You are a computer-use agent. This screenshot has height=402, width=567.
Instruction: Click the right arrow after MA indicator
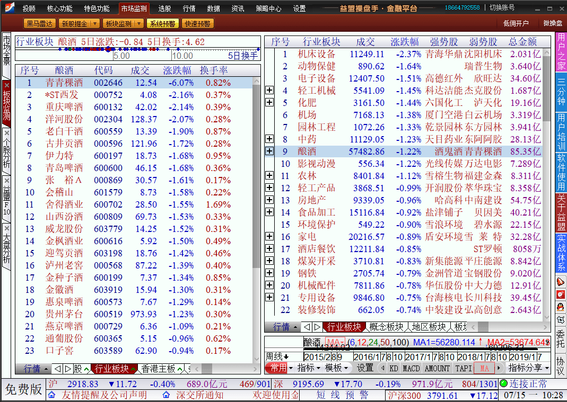(x=499, y=369)
